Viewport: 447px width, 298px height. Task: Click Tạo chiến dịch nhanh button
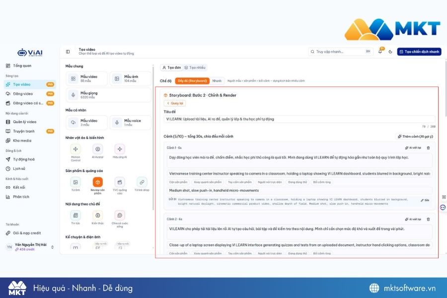coord(419,52)
